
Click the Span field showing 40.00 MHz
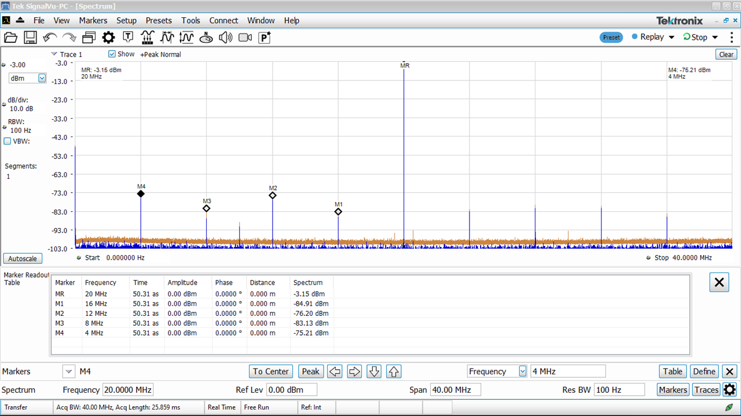455,390
